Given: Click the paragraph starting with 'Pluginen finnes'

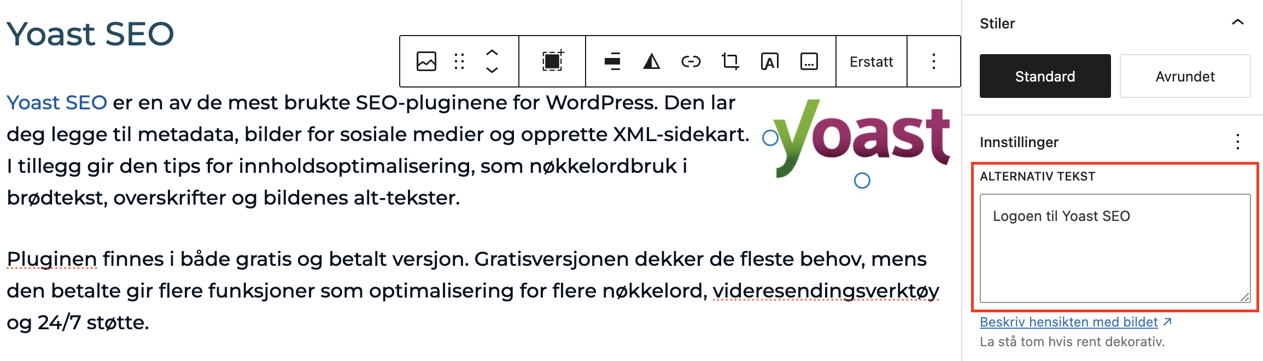Looking at the screenshot, I should click(473, 290).
